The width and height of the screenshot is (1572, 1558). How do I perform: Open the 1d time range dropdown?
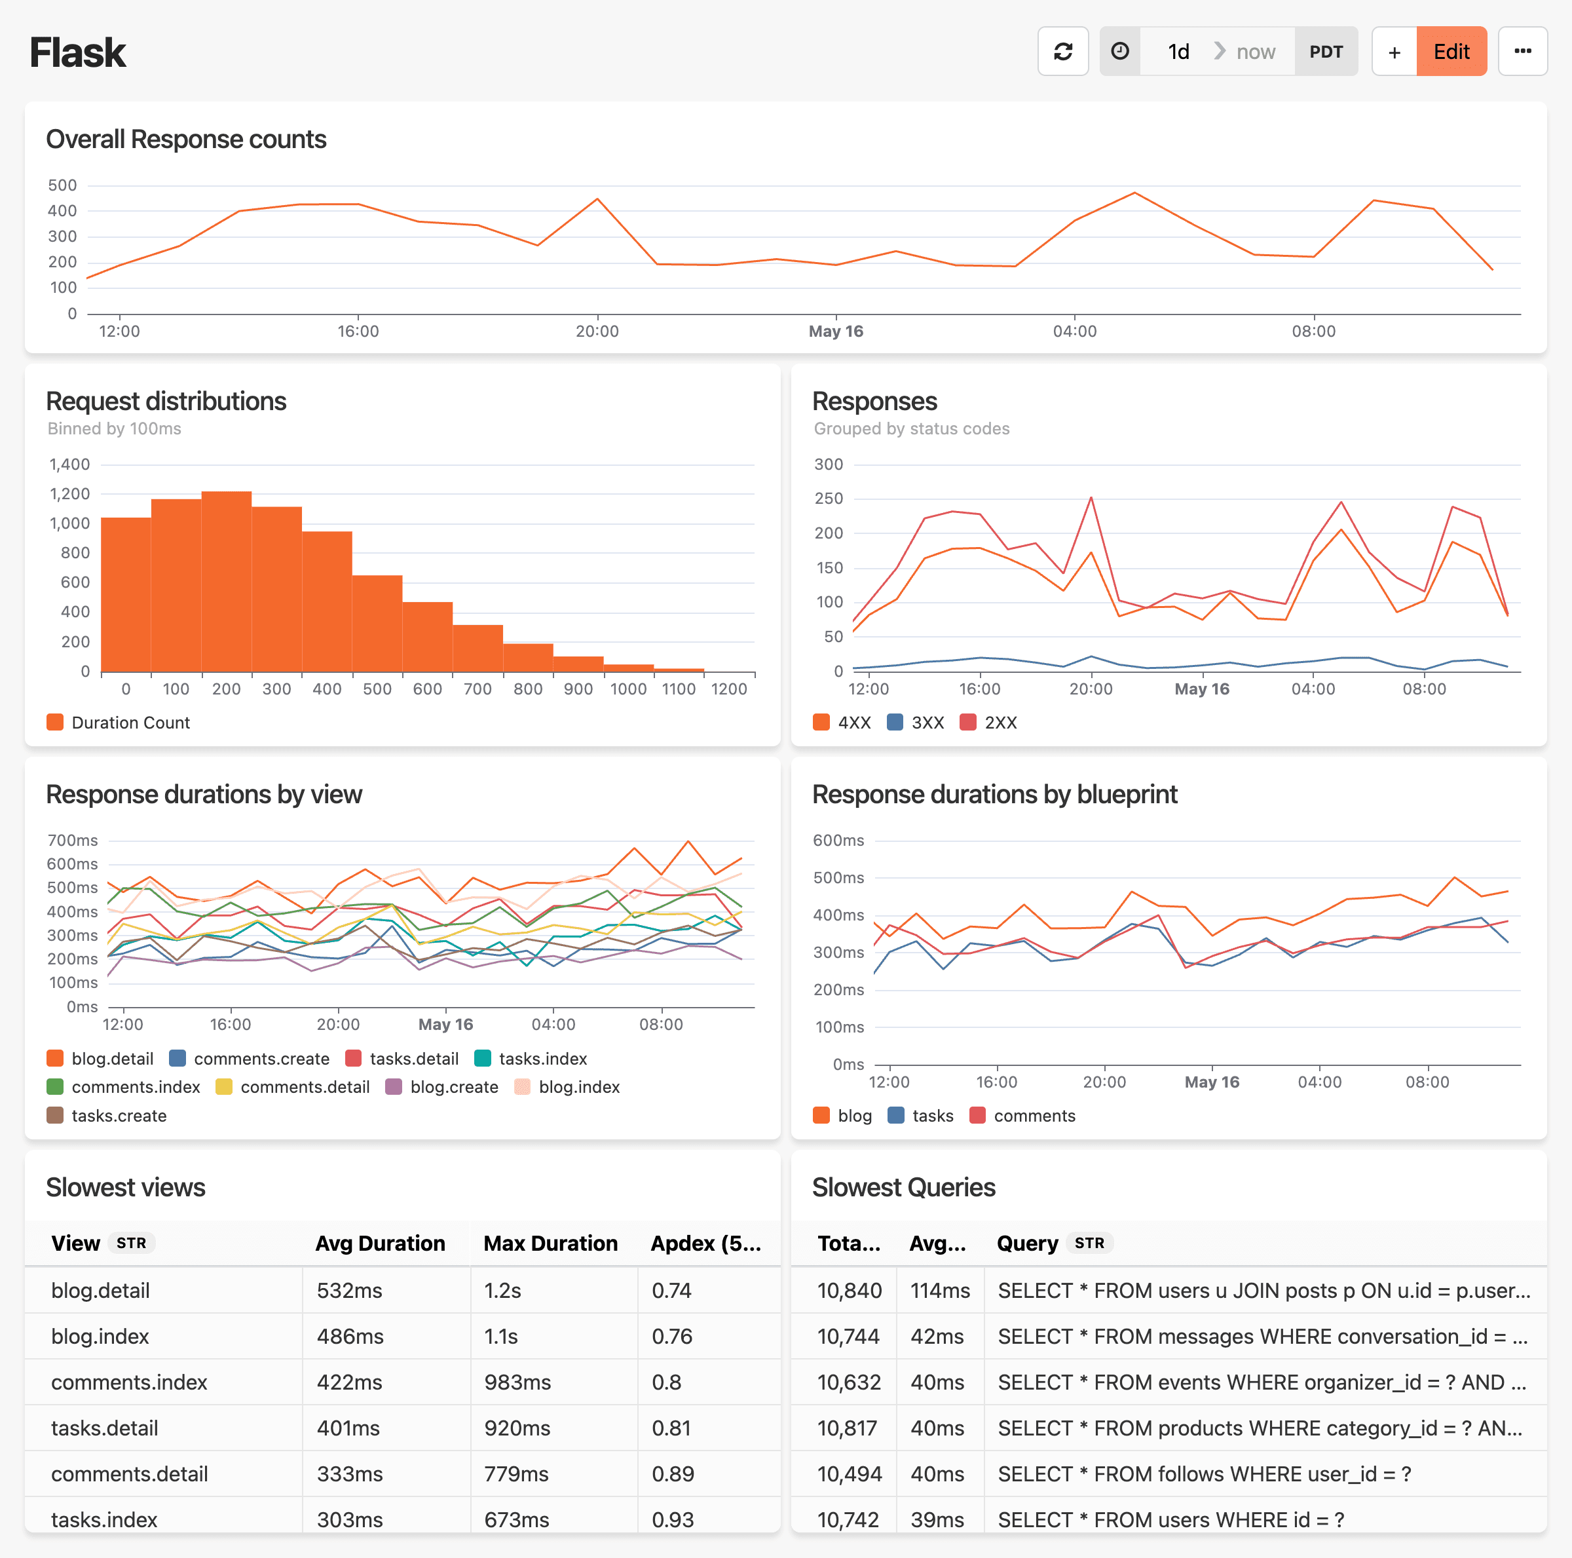pos(1178,51)
